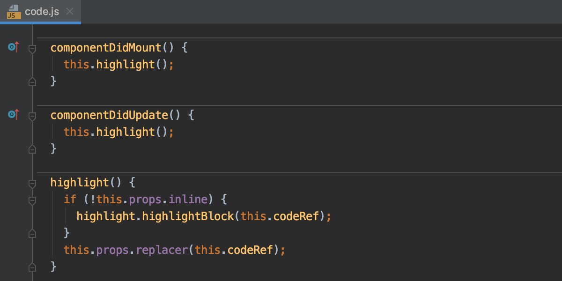The height and width of the screenshot is (281, 562).
Task: Collapse the componentDidUpdate method body
Action: tap(32, 116)
